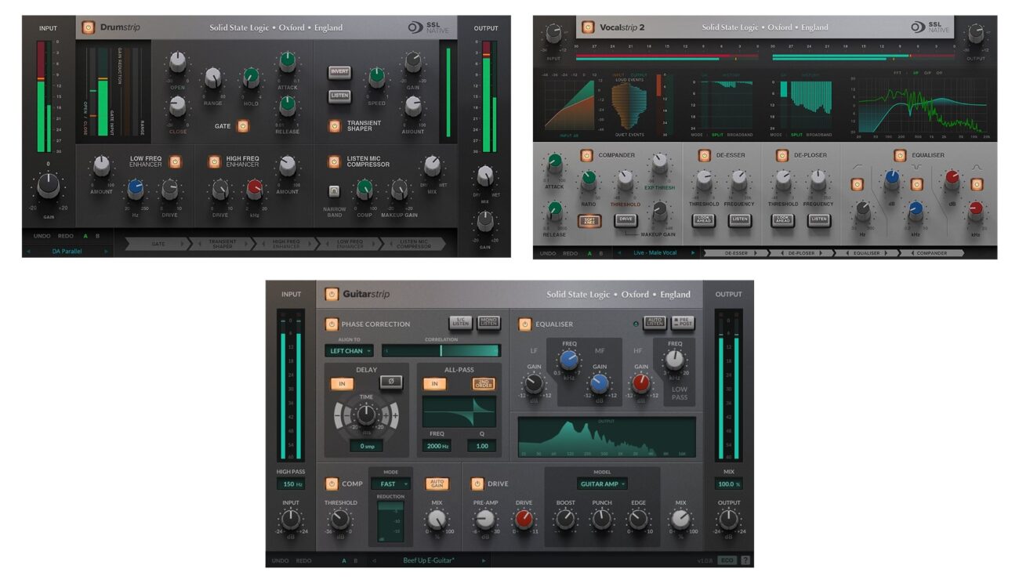Viewport: 1019px width, 587px height.
Task: Toggle Guitarstrip Delay IN button
Action: [x=342, y=383]
